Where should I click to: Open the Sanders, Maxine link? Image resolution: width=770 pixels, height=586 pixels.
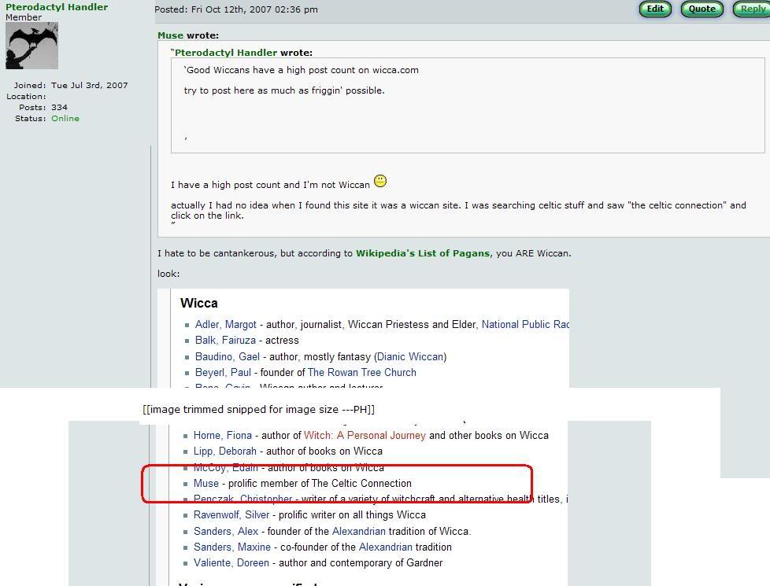(231, 547)
